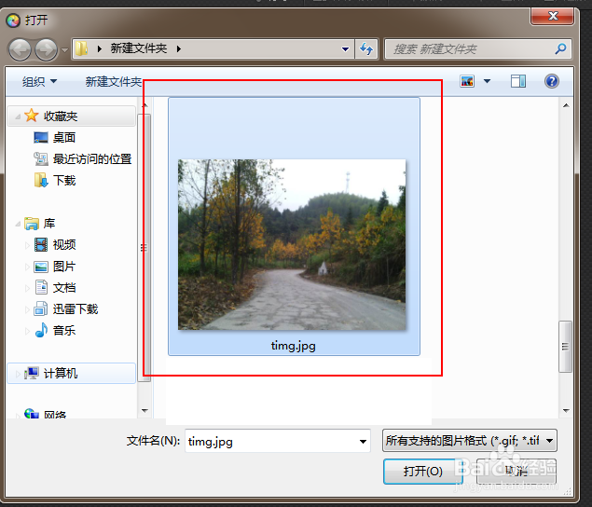Click the 文档 library document icon
592x507 pixels.
click(x=42, y=287)
